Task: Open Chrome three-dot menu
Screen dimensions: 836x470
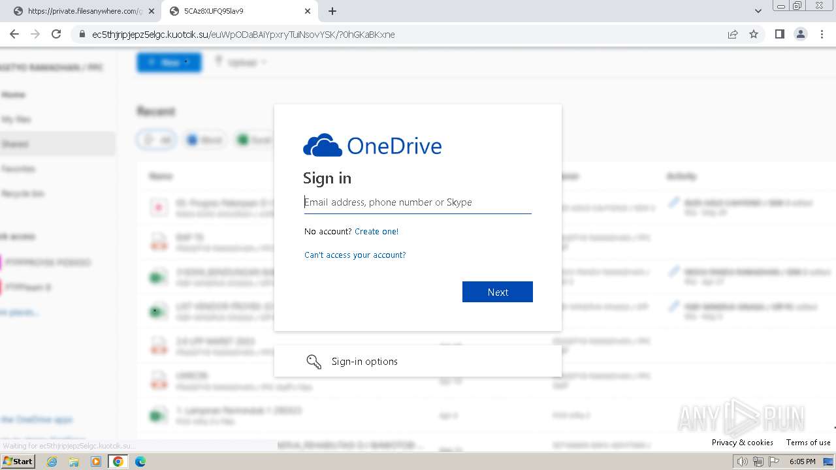Action: tap(822, 35)
